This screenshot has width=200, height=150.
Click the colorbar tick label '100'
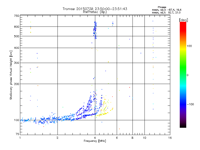coord(189,46)
